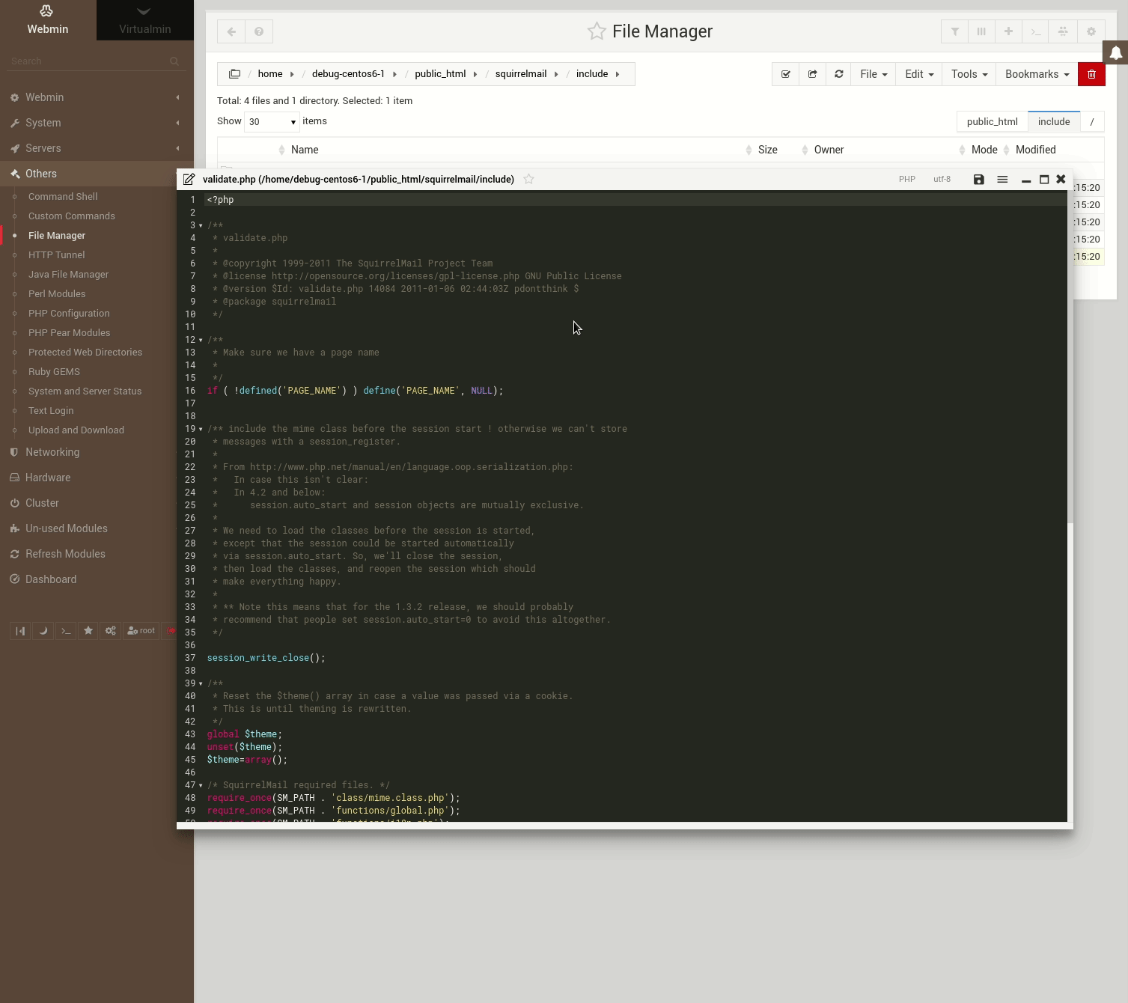The height and width of the screenshot is (1003, 1128).
Task: Select the public_html directory tab
Action: point(992,121)
